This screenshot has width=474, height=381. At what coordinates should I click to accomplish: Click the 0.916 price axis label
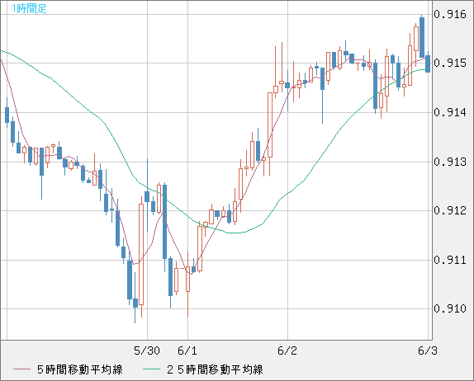coord(450,14)
